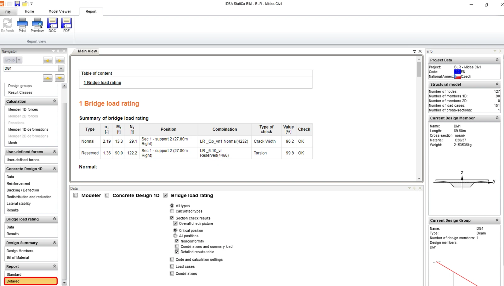Select the Main View tab

[x=88, y=51]
